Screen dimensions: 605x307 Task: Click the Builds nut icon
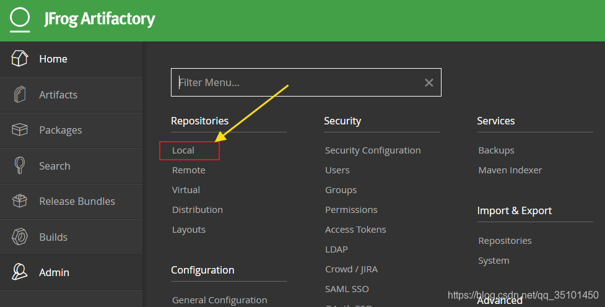pos(20,237)
